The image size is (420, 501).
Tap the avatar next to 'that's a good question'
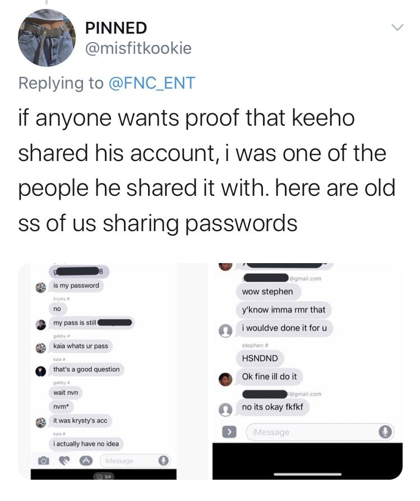coord(40,371)
